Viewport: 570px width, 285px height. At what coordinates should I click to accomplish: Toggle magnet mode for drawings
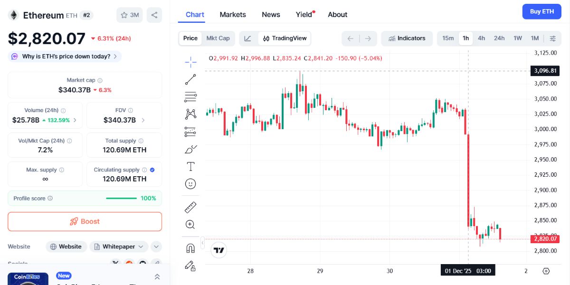point(190,248)
